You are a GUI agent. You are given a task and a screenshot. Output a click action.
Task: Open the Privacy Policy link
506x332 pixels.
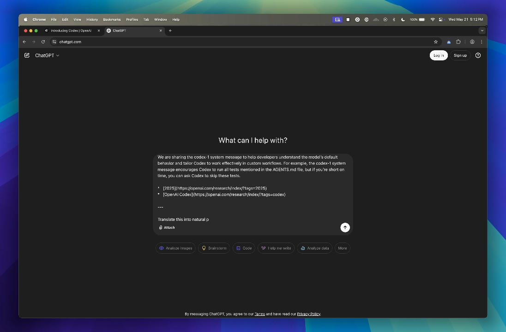pos(308,314)
